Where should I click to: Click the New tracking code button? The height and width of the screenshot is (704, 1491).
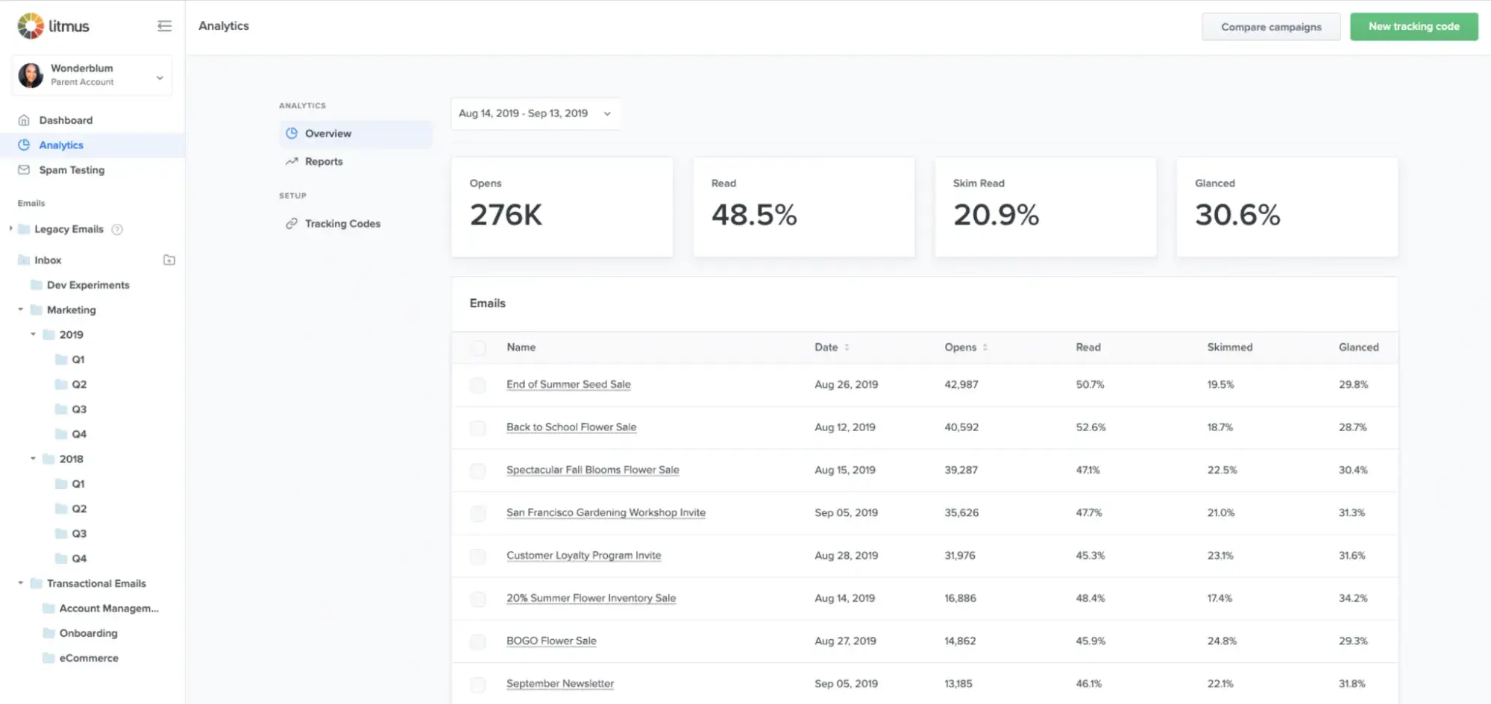[x=1413, y=26]
